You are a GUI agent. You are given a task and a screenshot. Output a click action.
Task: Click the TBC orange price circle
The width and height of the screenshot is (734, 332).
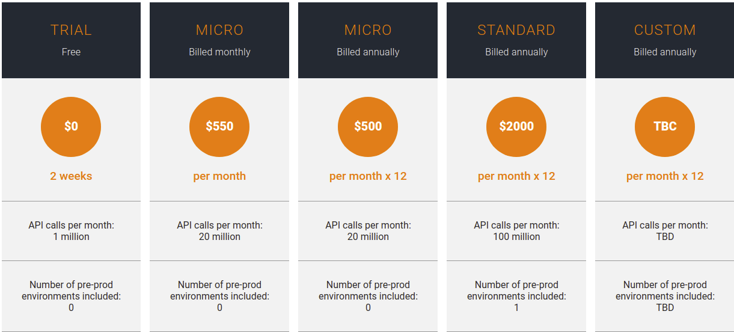(x=665, y=127)
